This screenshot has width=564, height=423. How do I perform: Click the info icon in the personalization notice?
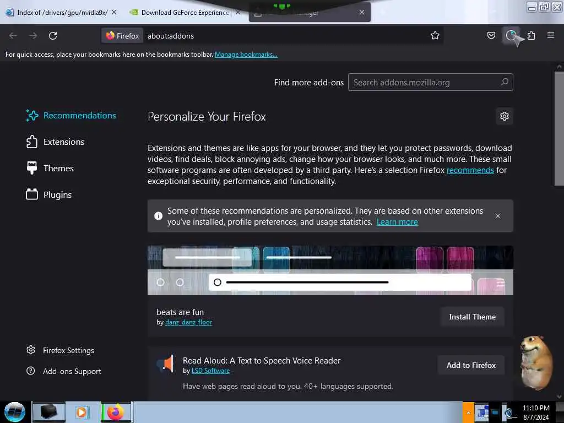[158, 216]
